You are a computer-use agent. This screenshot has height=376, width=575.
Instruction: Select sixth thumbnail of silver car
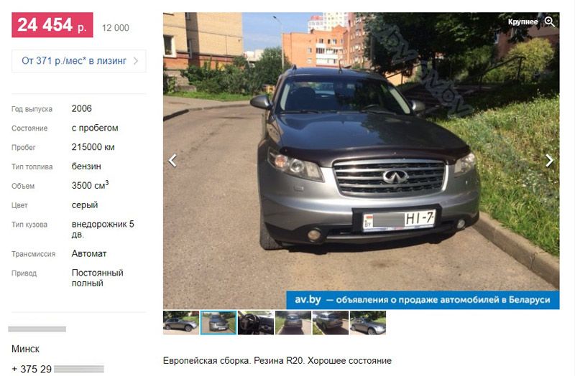coord(368,323)
